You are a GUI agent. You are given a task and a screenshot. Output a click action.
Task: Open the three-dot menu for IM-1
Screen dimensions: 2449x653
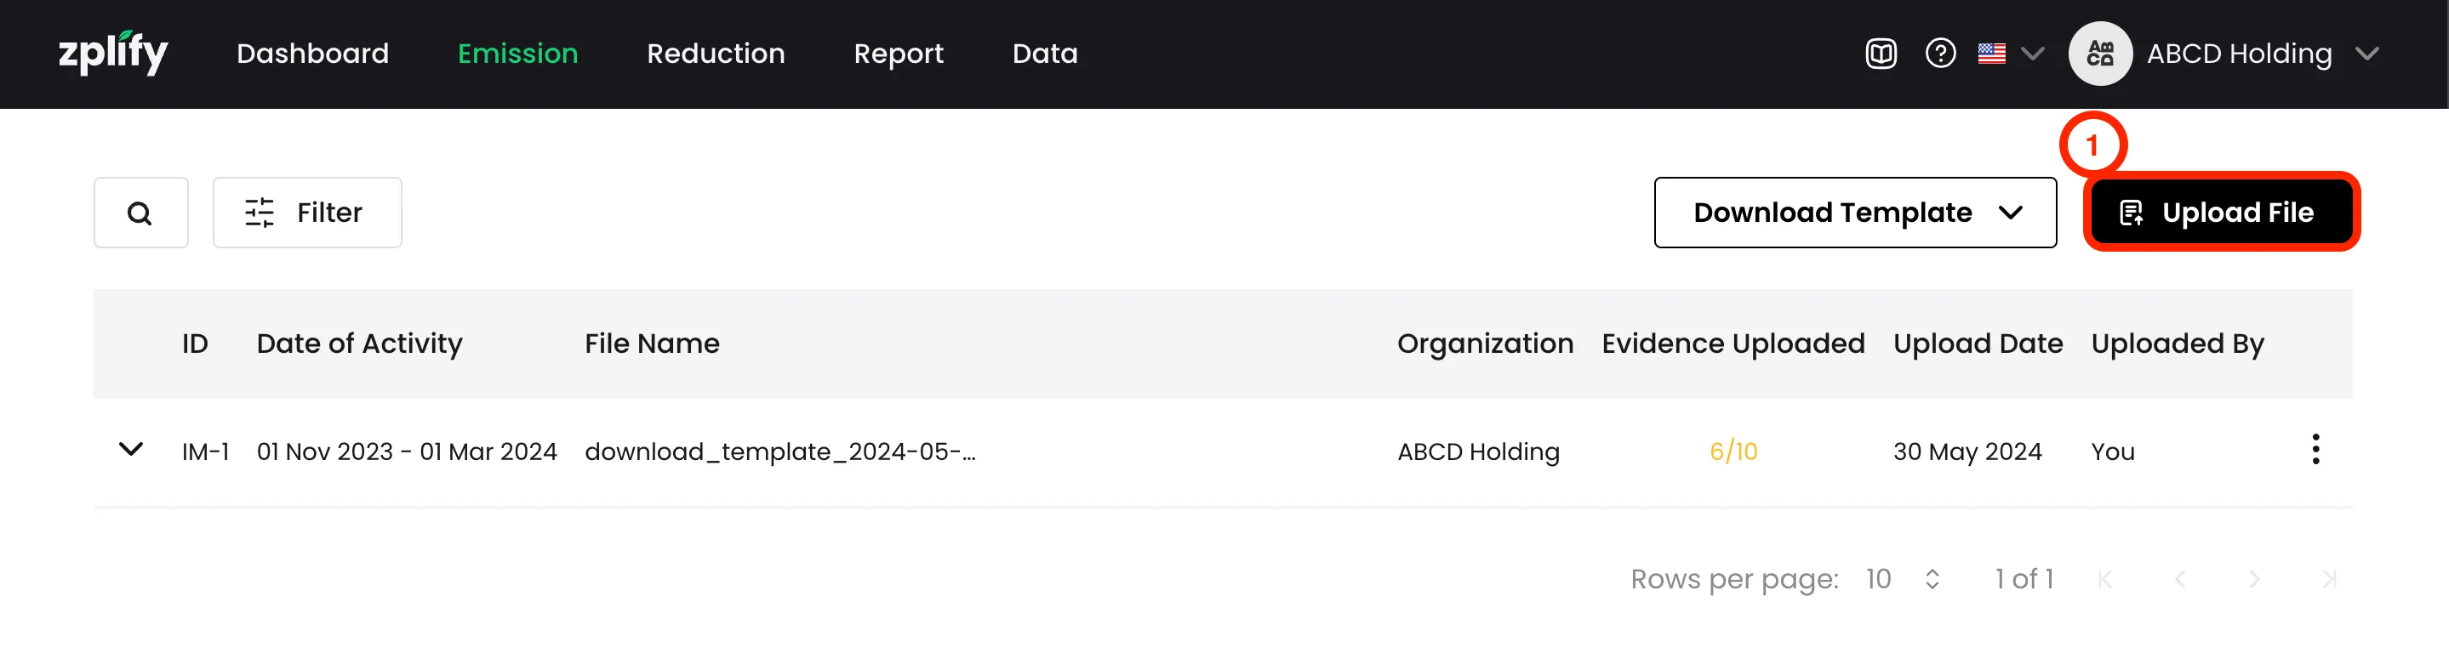point(2315,450)
